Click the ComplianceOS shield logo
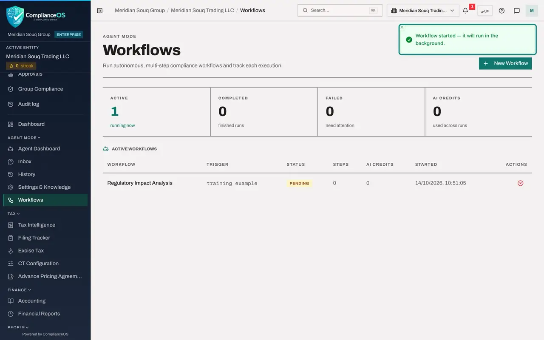The height and width of the screenshot is (340, 544). pos(15,17)
